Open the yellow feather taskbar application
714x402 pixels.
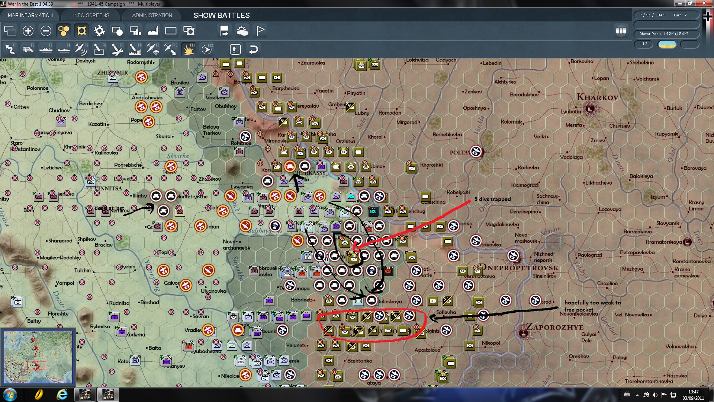tap(39, 395)
